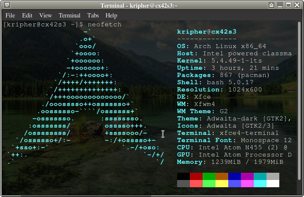Viewport: 304px width, 197px height.
Task: Click the yellow color block
Action: tap(222, 184)
